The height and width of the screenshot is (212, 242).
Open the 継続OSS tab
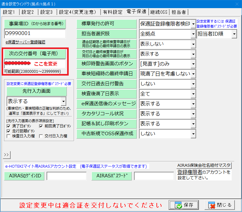159,12
